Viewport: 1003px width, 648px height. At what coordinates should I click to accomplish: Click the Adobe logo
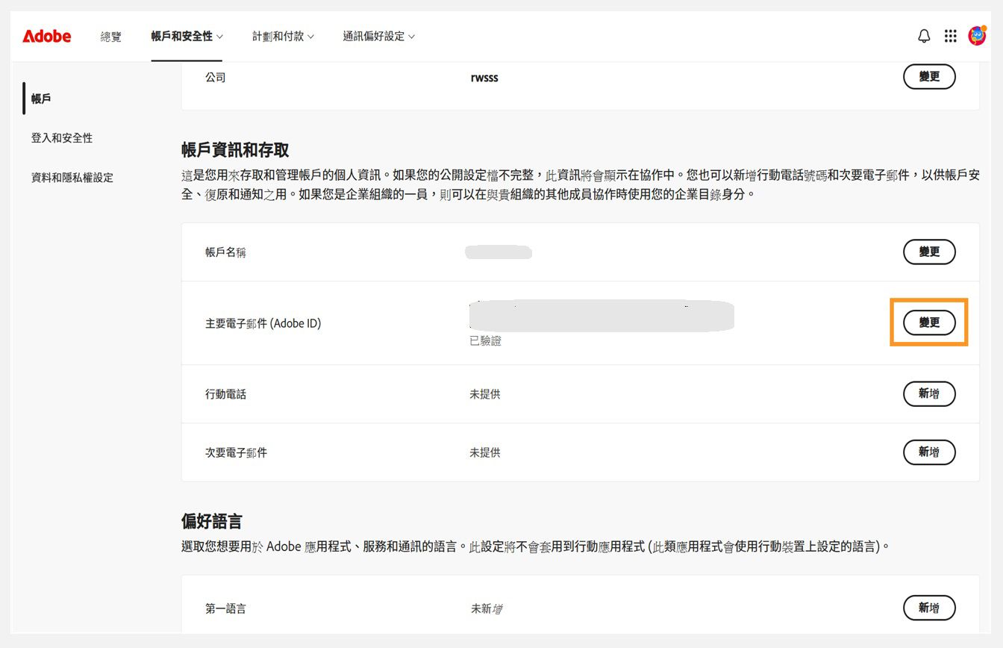click(x=46, y=35)
